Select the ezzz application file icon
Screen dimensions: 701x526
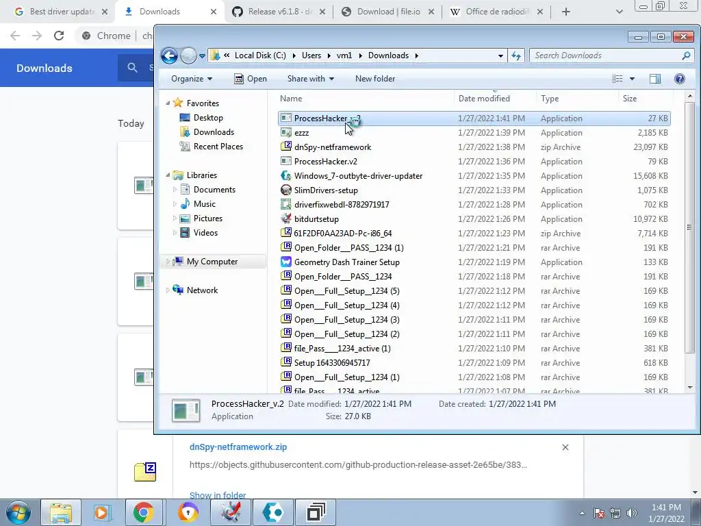click(285, 132)
